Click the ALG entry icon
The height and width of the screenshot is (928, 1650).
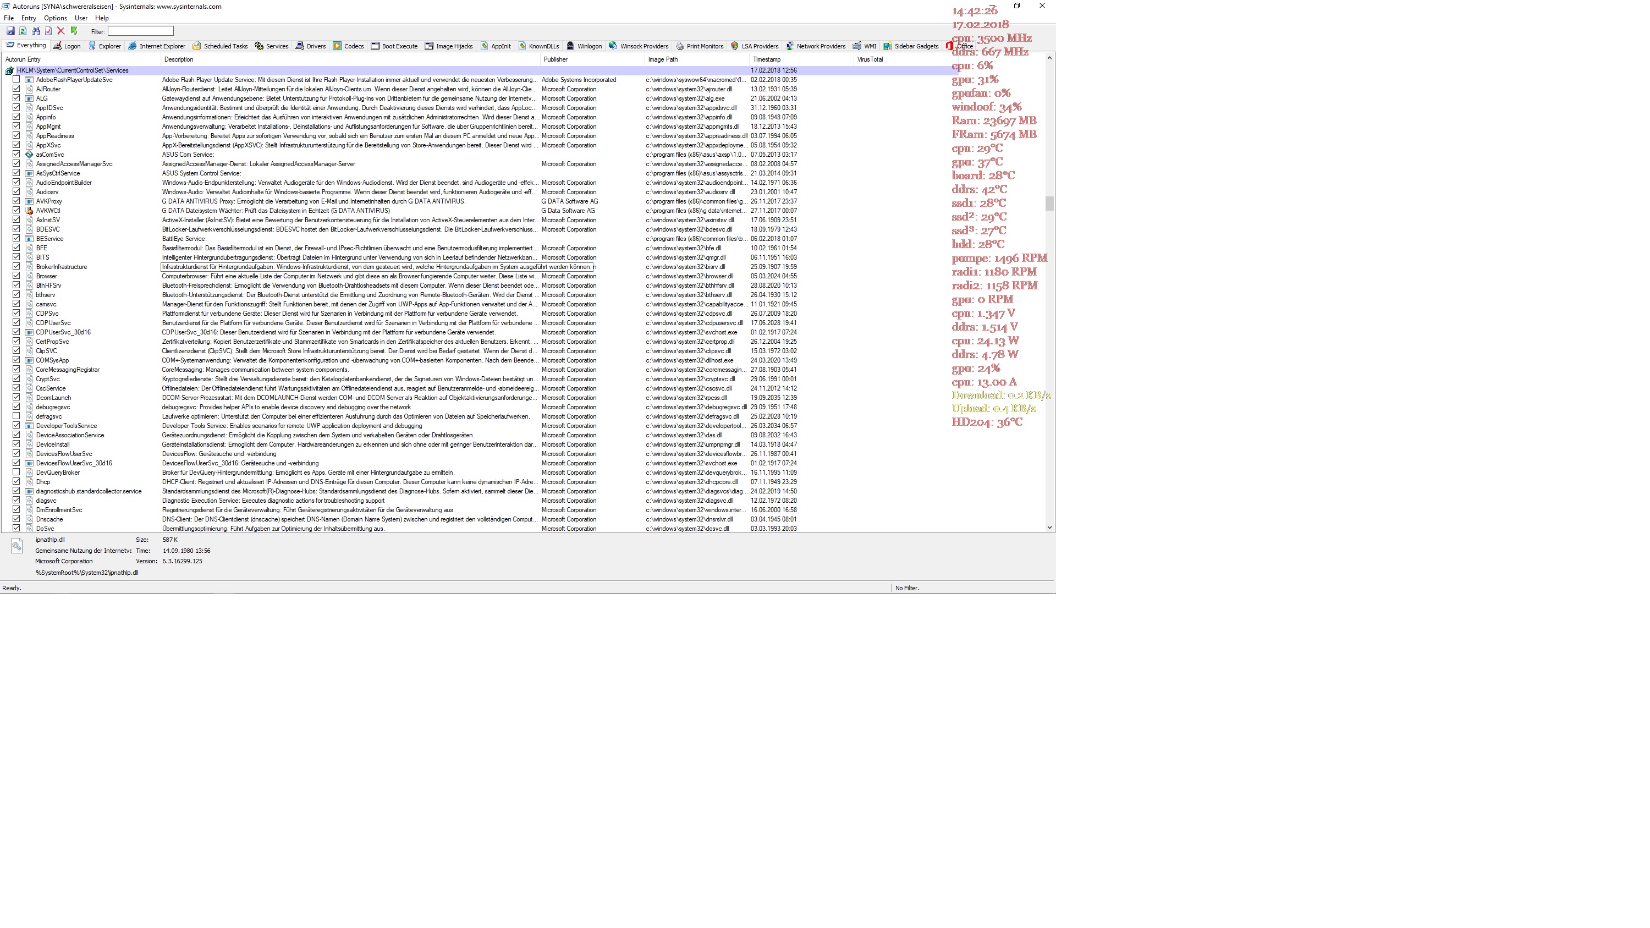(29, 98)
